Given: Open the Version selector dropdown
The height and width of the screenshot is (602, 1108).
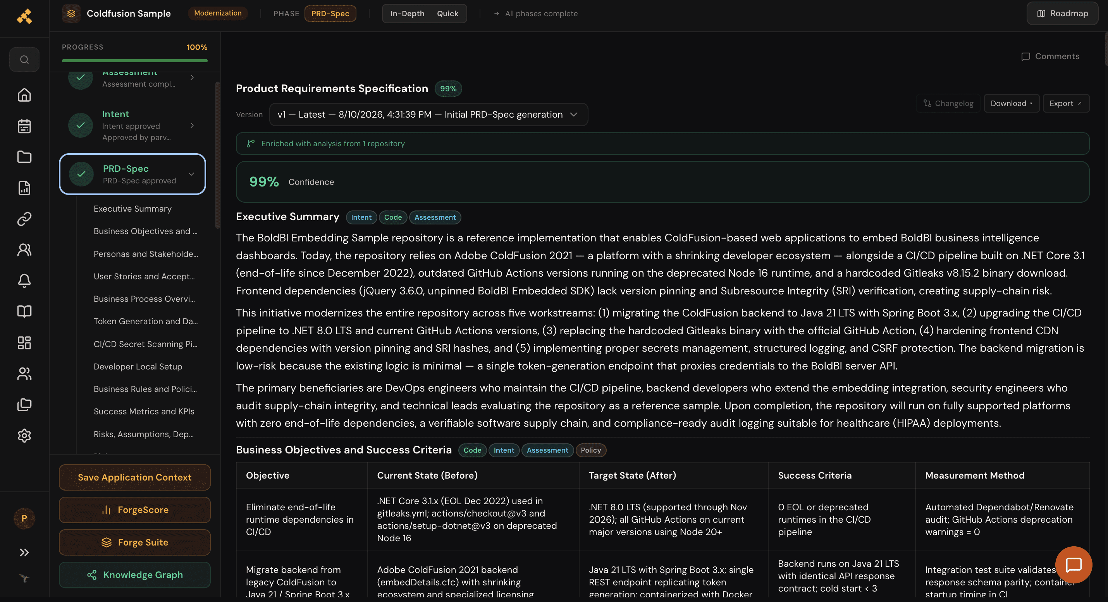Looking at the screenshot, I should (428, 114).
